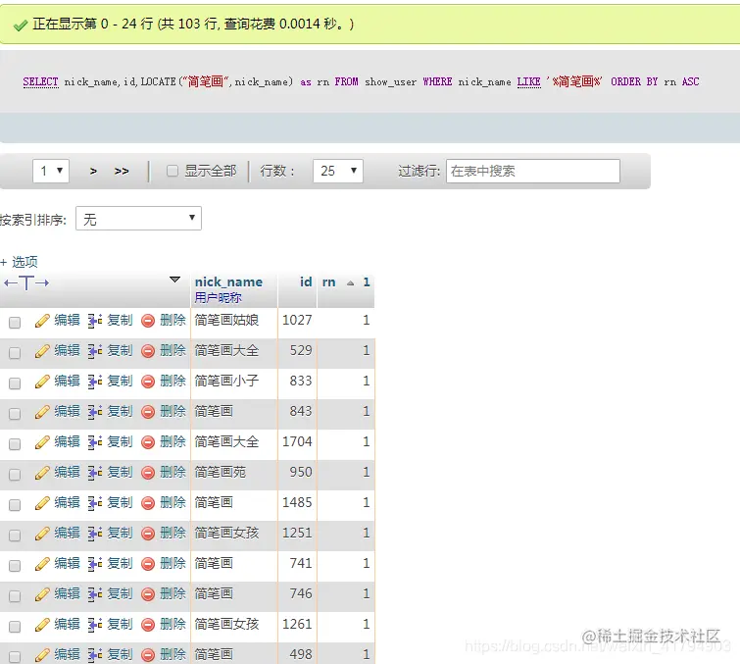This screenshot has width=740, height=664.
Task: Click red delete icon for id 833 row
Action: [x=148, y=383]
